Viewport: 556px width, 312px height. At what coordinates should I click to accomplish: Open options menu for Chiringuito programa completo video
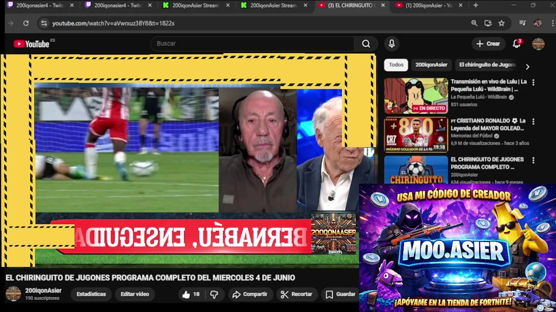533,160
